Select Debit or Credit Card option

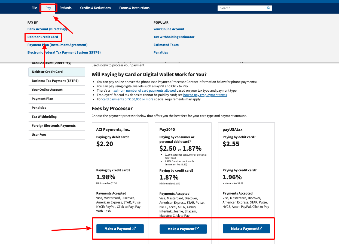(x=42, y=37)
